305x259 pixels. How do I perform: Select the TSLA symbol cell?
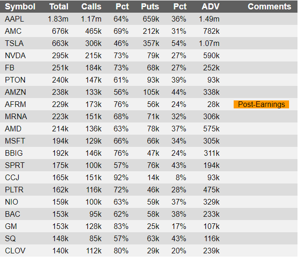(x=14, y=43)
